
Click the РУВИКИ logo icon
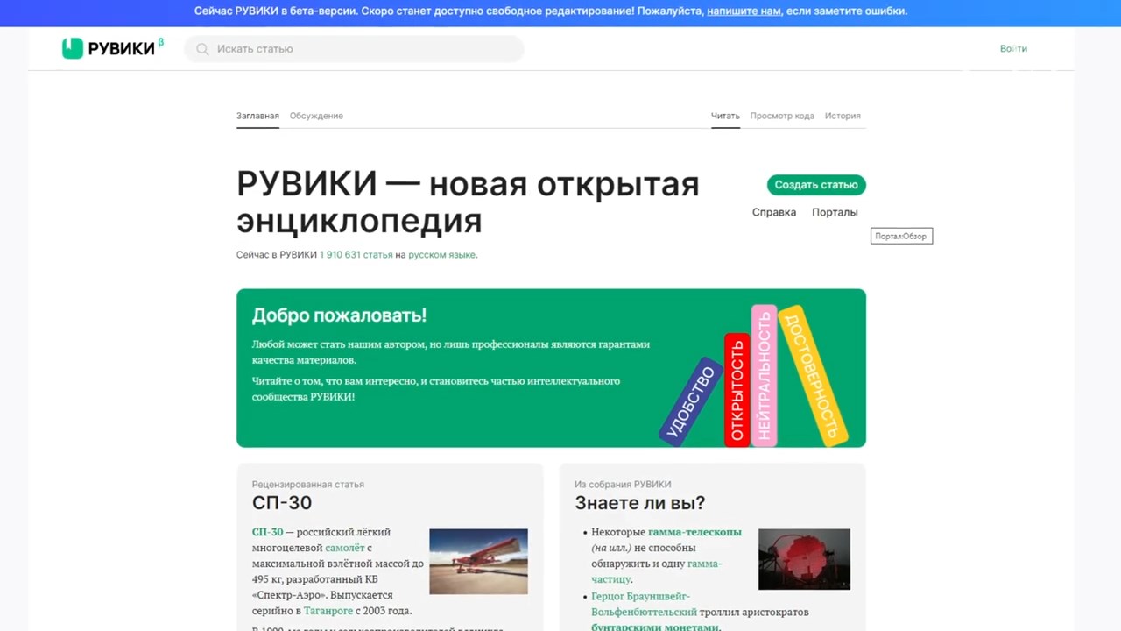coord(72,49)
